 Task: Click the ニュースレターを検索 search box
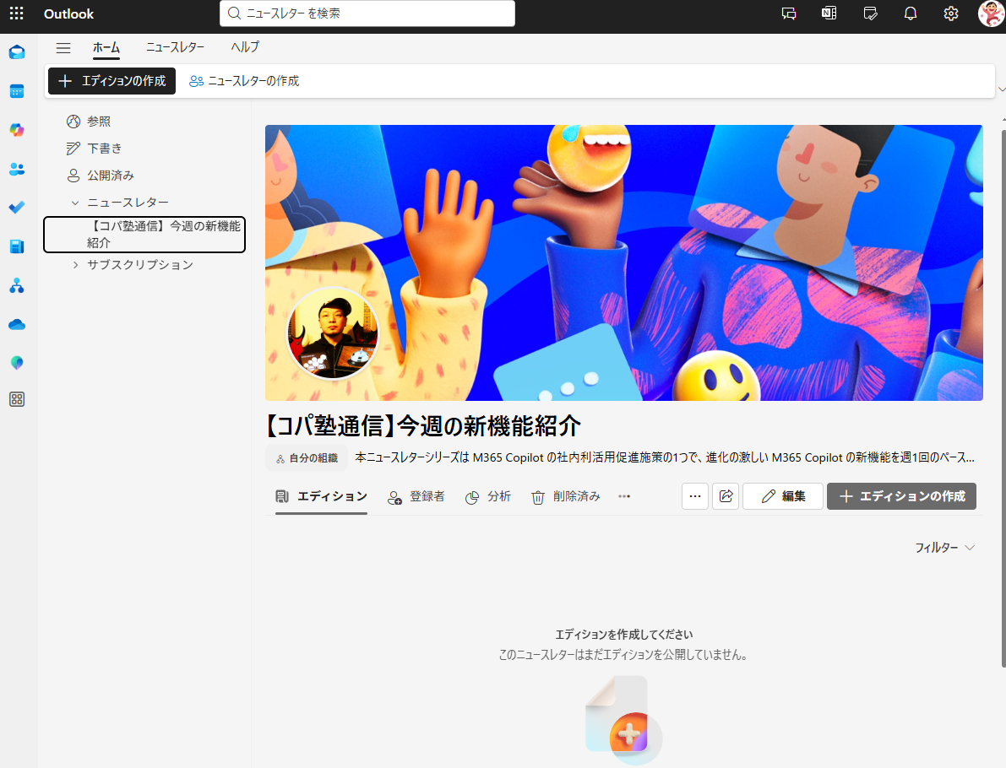[x=367, y=14]
